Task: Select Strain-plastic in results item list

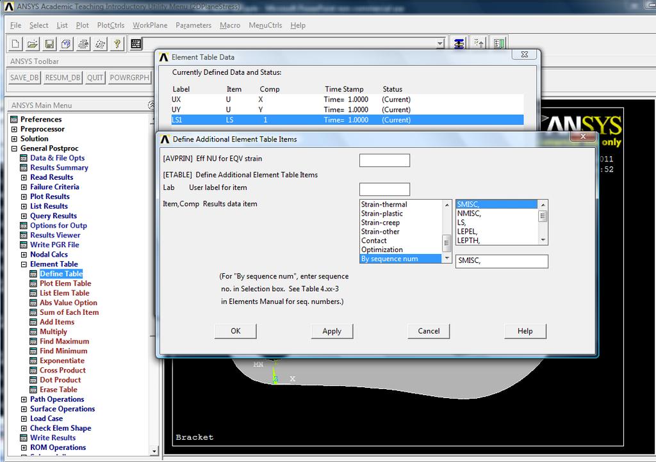Action: pyautogui.click(x=400, y=214)
